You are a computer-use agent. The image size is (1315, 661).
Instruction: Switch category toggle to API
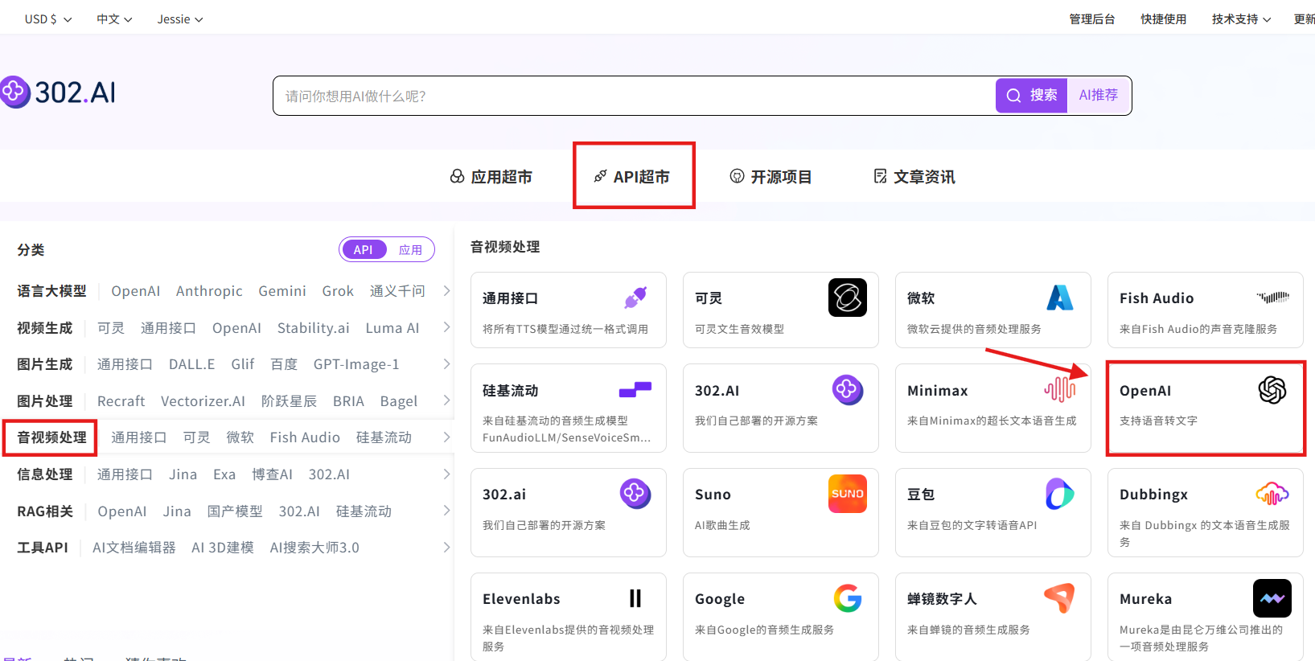[364, 249]
